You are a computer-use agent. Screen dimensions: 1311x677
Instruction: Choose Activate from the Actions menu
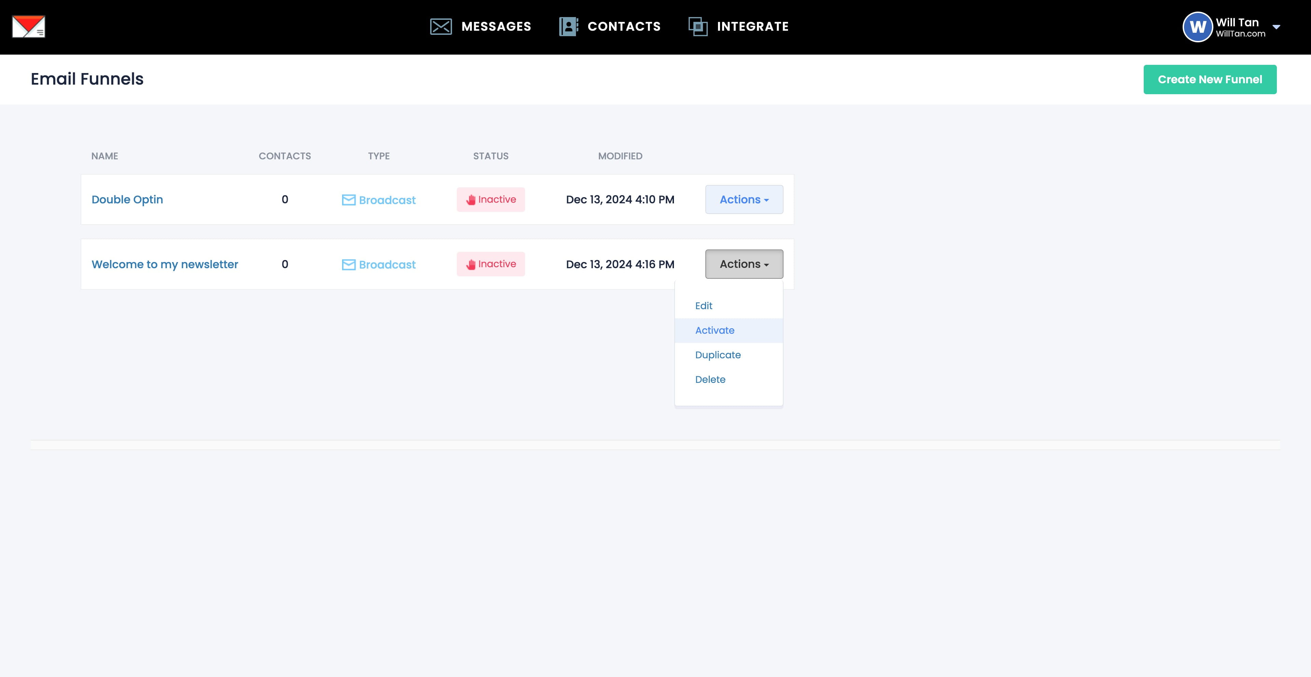(x=715, y=331)
